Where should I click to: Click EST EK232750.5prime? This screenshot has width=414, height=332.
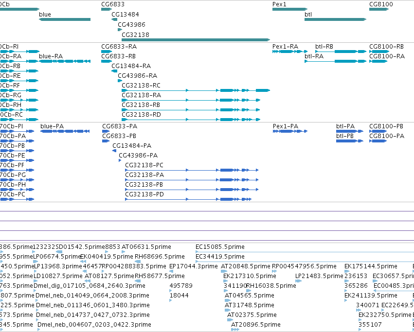coord(385,315)
